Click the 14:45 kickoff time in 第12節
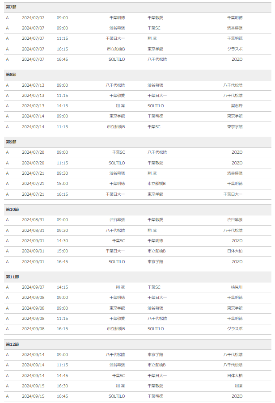The image size is (275, 403). [62, 376]
